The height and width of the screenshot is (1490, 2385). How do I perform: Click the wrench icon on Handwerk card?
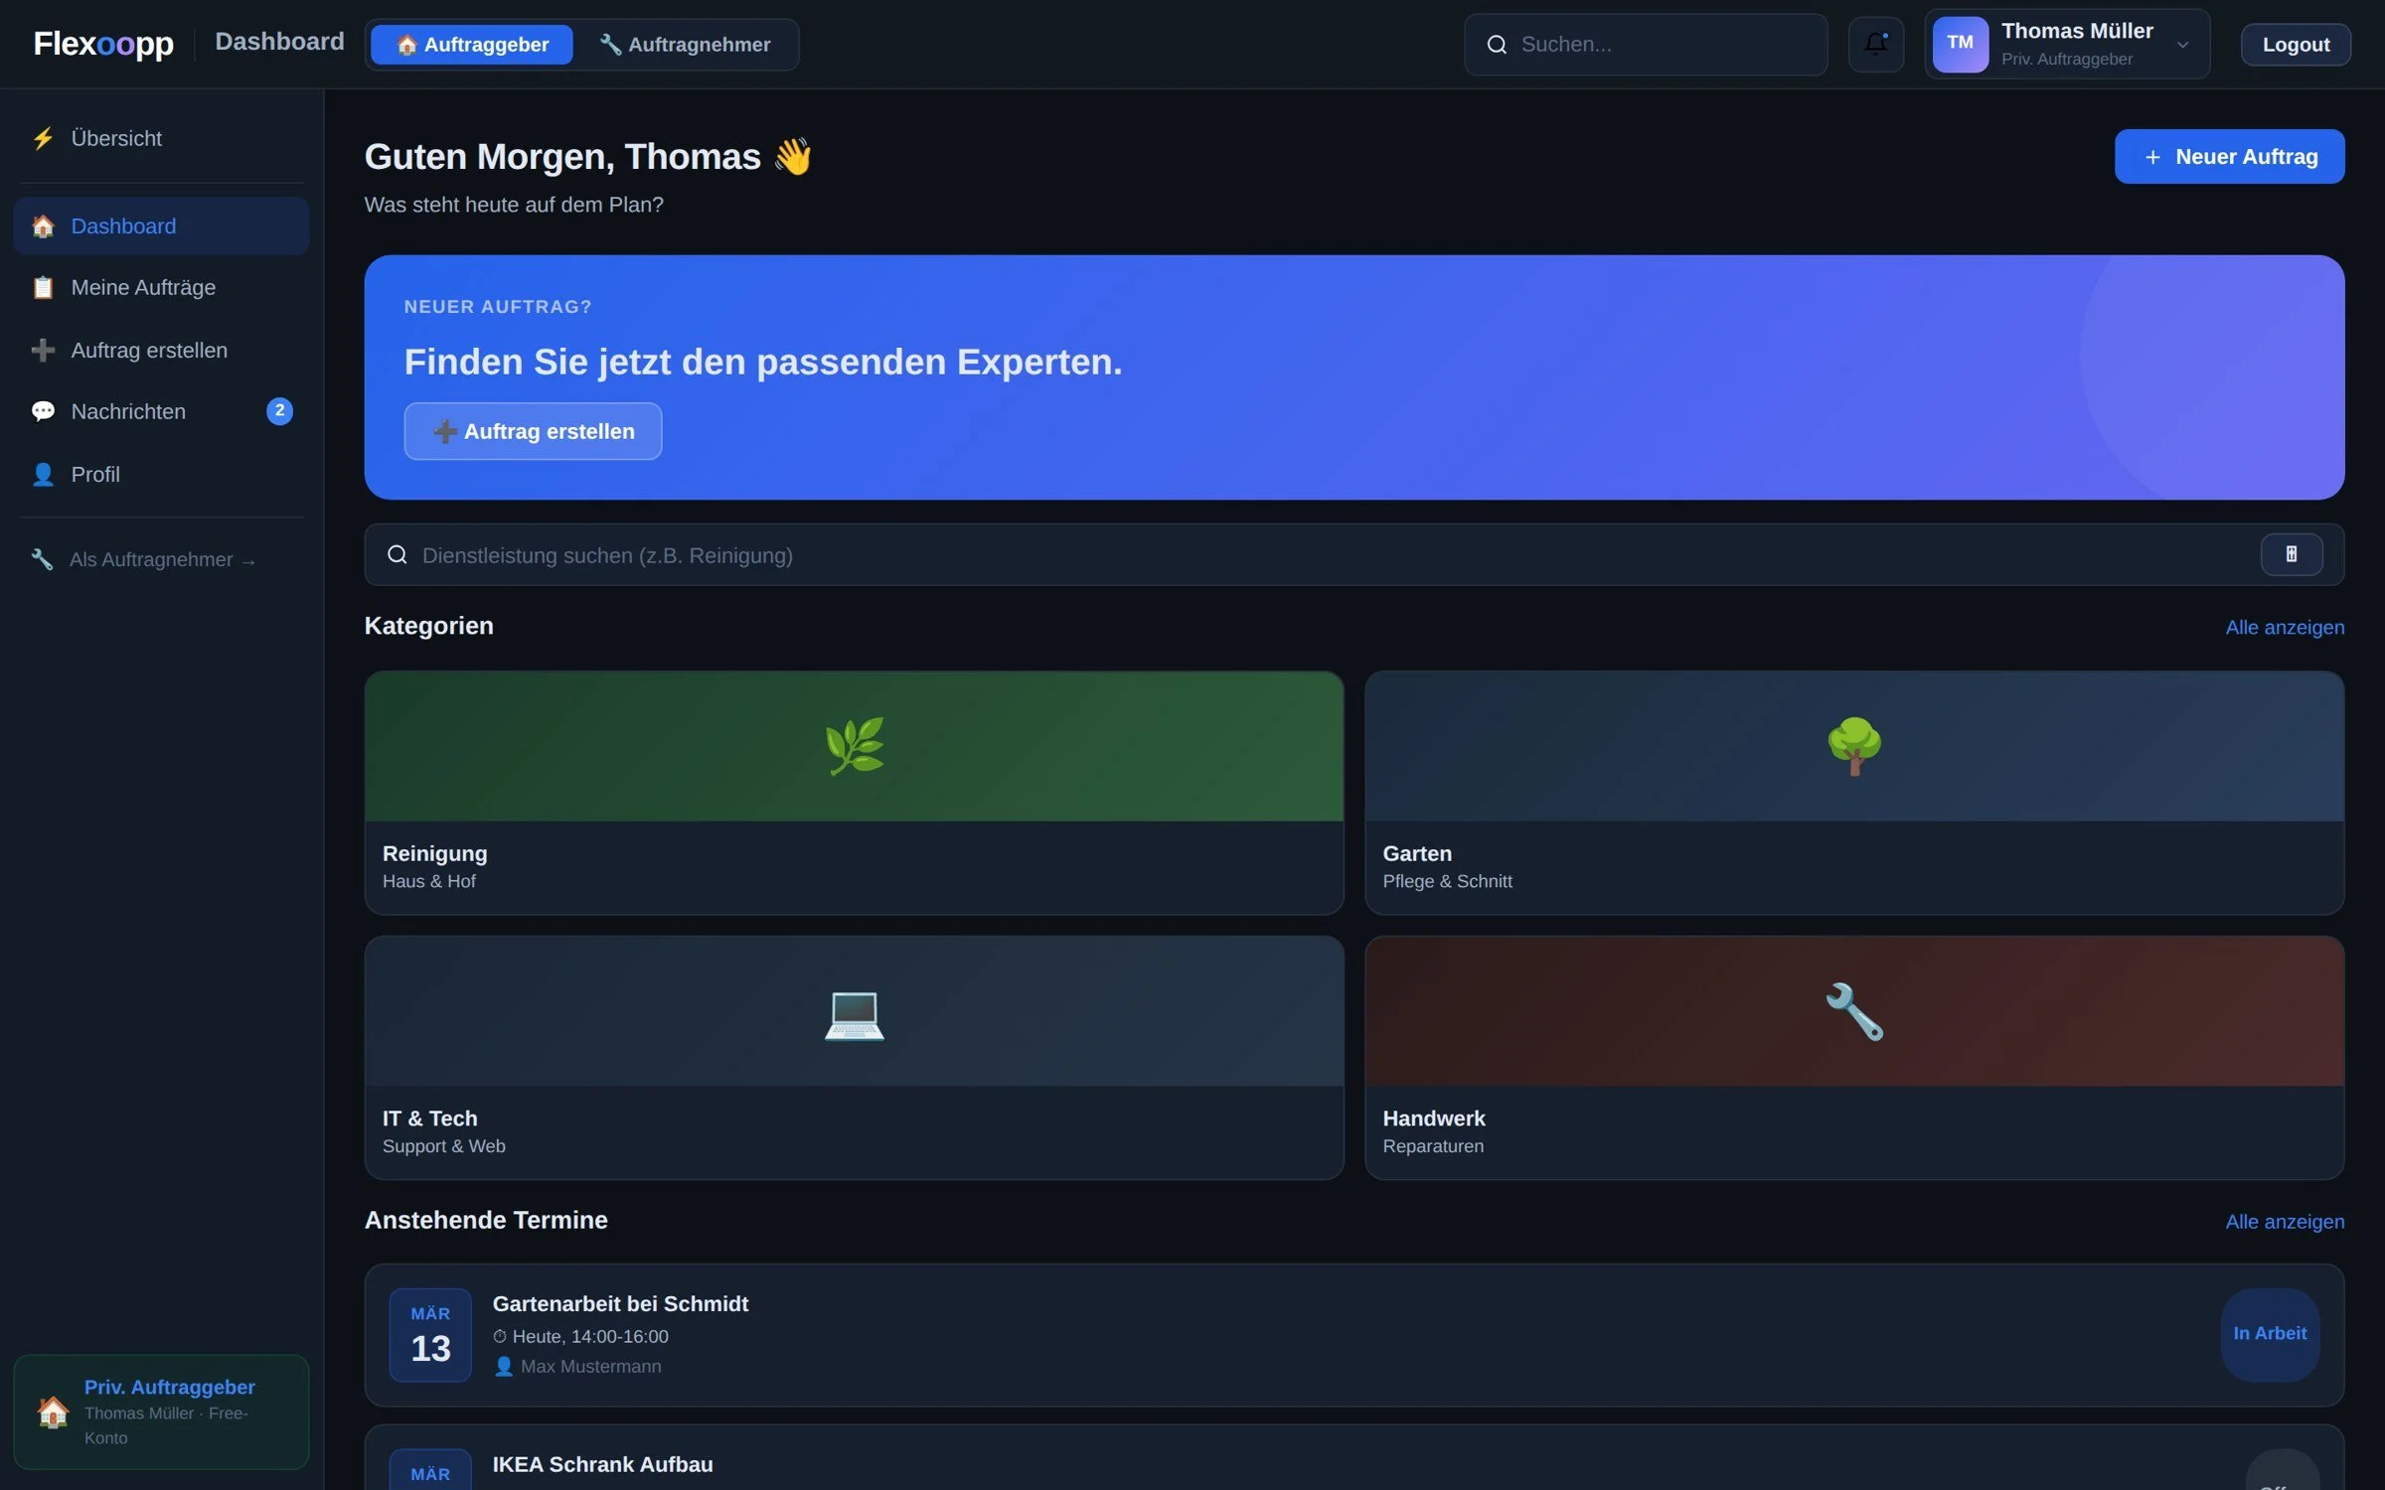coord(1853,1011)
